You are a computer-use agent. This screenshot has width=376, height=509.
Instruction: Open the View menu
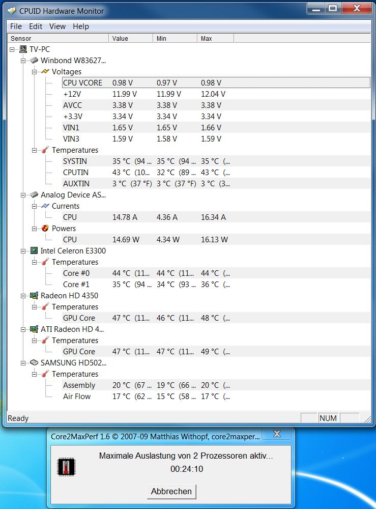(x=57, y=26)
